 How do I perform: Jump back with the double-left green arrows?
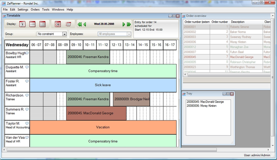[x=80, y=25]
